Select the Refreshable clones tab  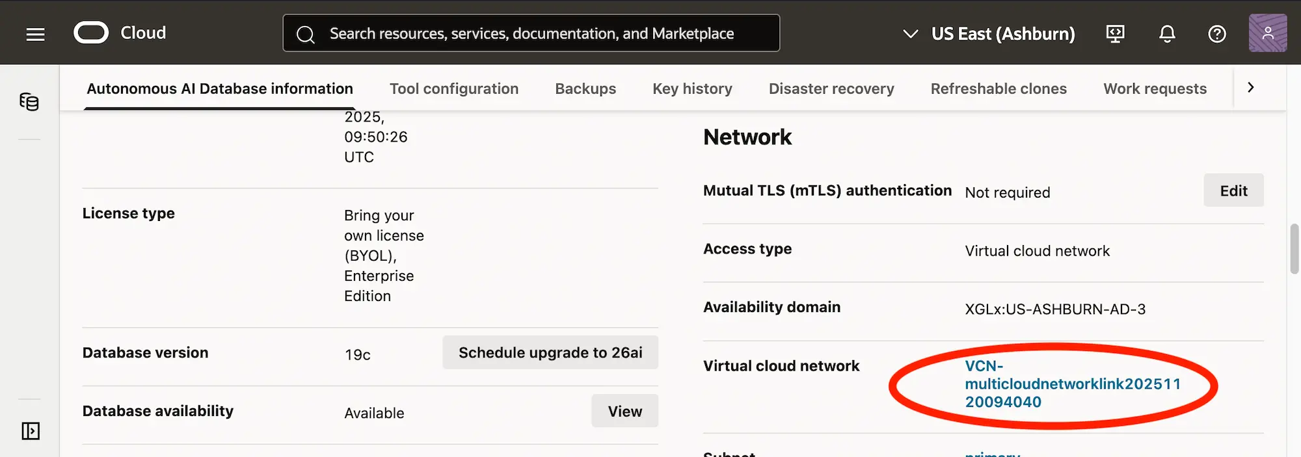click(x=998, y=88)
